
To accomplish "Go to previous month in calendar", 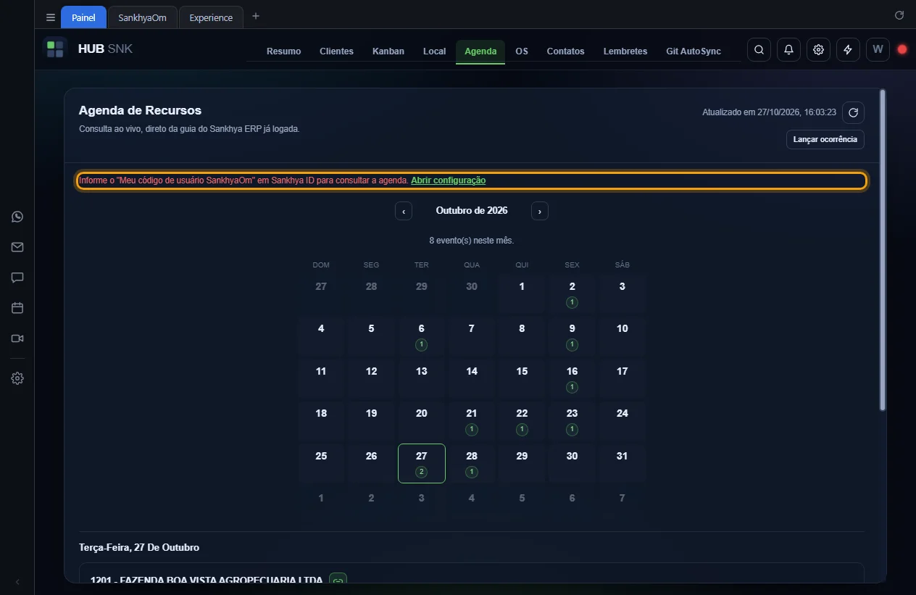I will pyautogui.click(x=404, y=211).
